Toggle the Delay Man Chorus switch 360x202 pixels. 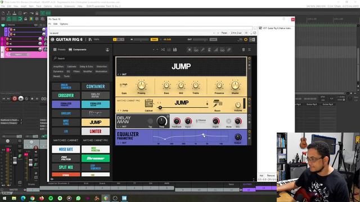(197, 121)
